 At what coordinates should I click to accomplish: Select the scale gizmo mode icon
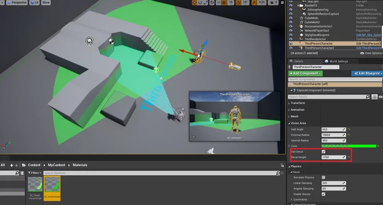coord(205,2)
